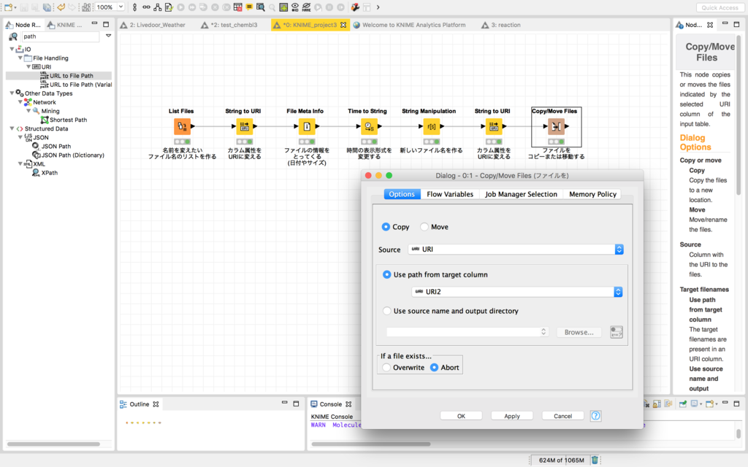Select the Overwrite radio option
This screenshot has height=467, width=748.
click(386, 368)
